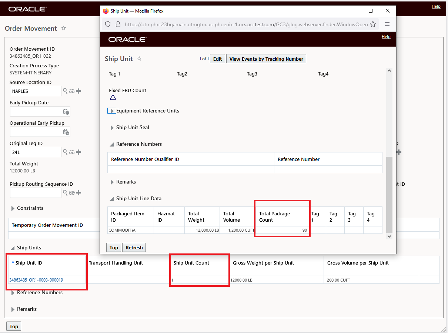Click 1,200.00 CUFT Total Volume cell
The height and width of the screenshot is (333, 448).
[x=237, y=230]
